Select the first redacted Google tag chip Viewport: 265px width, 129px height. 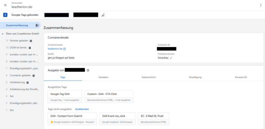57,15
